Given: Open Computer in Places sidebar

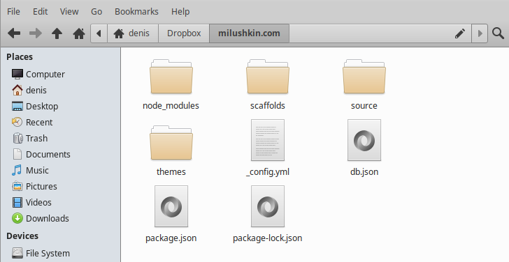Looking at the screenshot, I should pos(38,74).
